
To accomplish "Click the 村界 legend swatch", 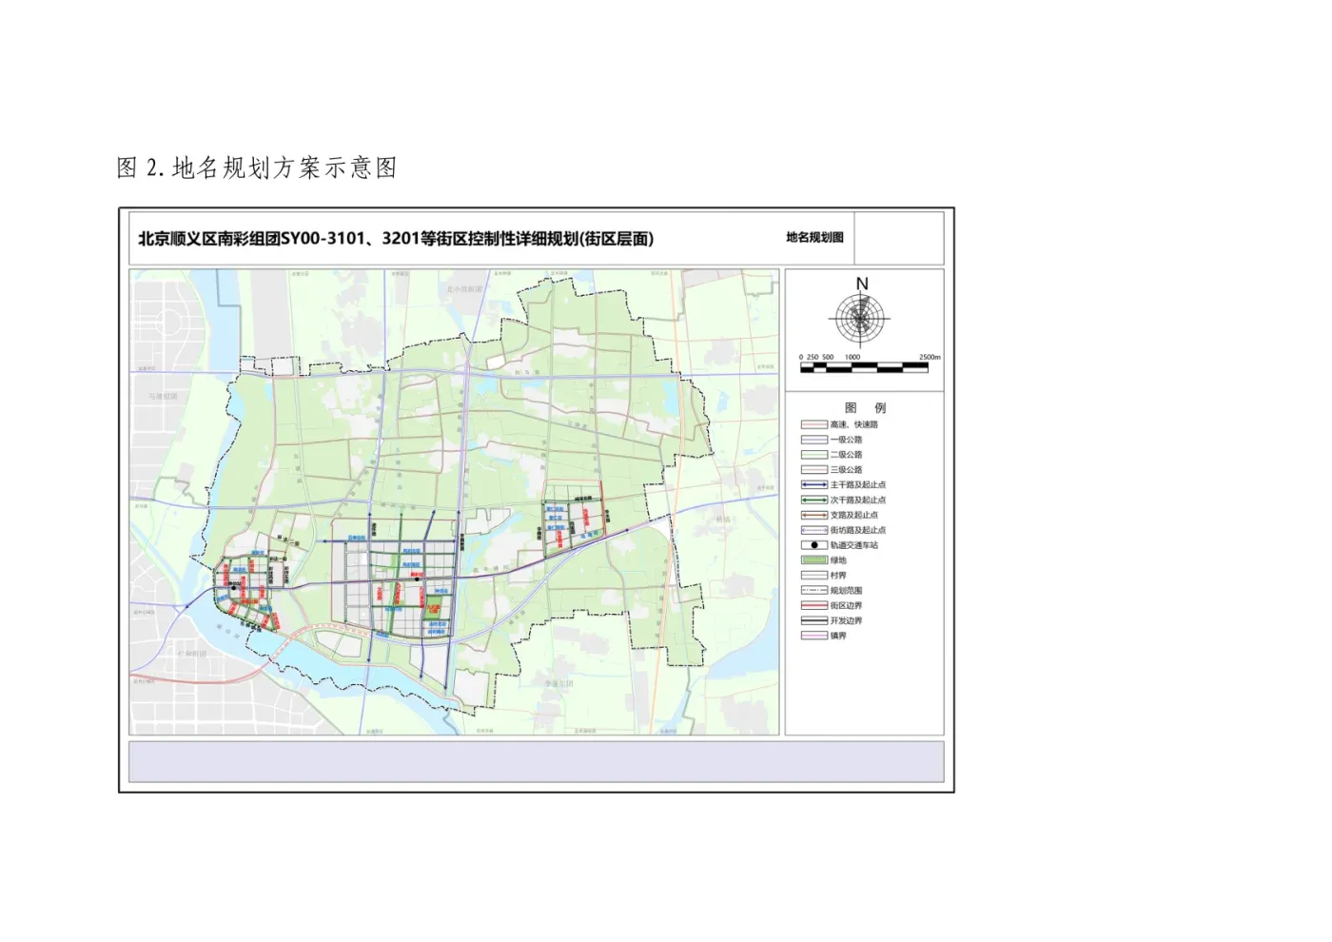I will (814, 576).
